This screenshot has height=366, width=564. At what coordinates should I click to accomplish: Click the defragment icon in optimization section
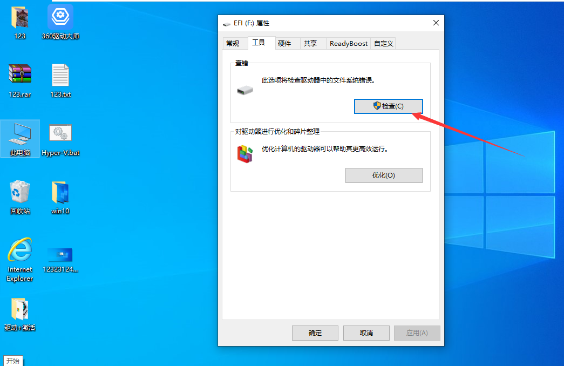click(245, 154)
